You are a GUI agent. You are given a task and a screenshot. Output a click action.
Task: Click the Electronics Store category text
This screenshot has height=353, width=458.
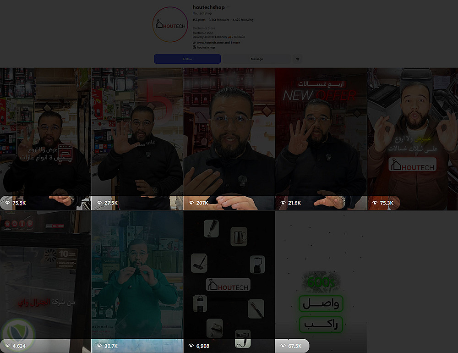click(x=204, y=28)
